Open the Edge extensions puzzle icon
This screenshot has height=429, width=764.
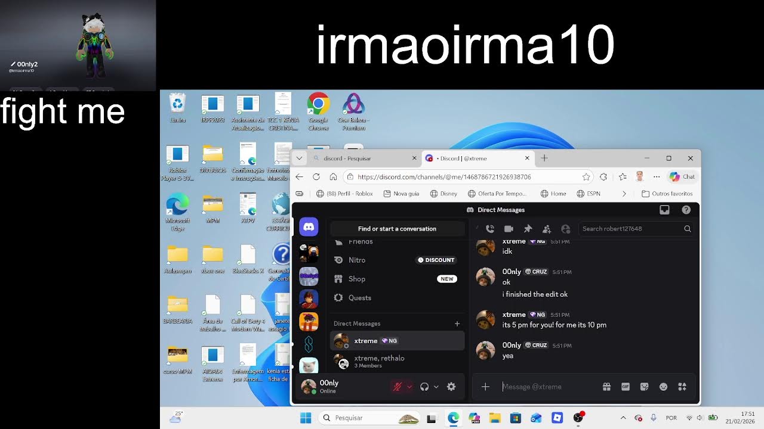click(x=603, y=177)
